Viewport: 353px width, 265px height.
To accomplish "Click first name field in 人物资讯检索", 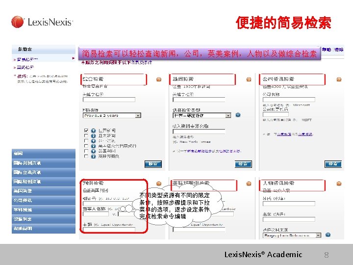I will (x=289, y=219).
